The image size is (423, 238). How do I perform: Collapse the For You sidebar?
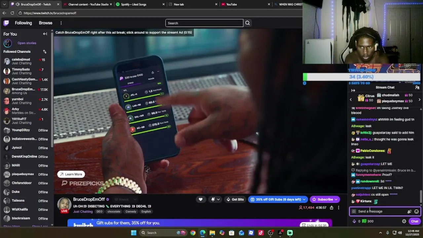pyautogui.click(x=45, y=34)
